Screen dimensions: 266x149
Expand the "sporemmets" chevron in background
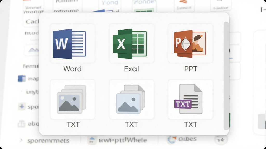[21, 140]
